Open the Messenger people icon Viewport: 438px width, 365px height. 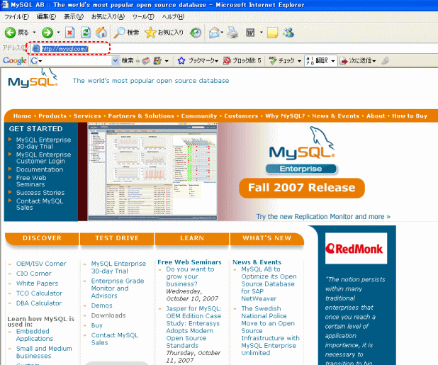pos(288,33)
